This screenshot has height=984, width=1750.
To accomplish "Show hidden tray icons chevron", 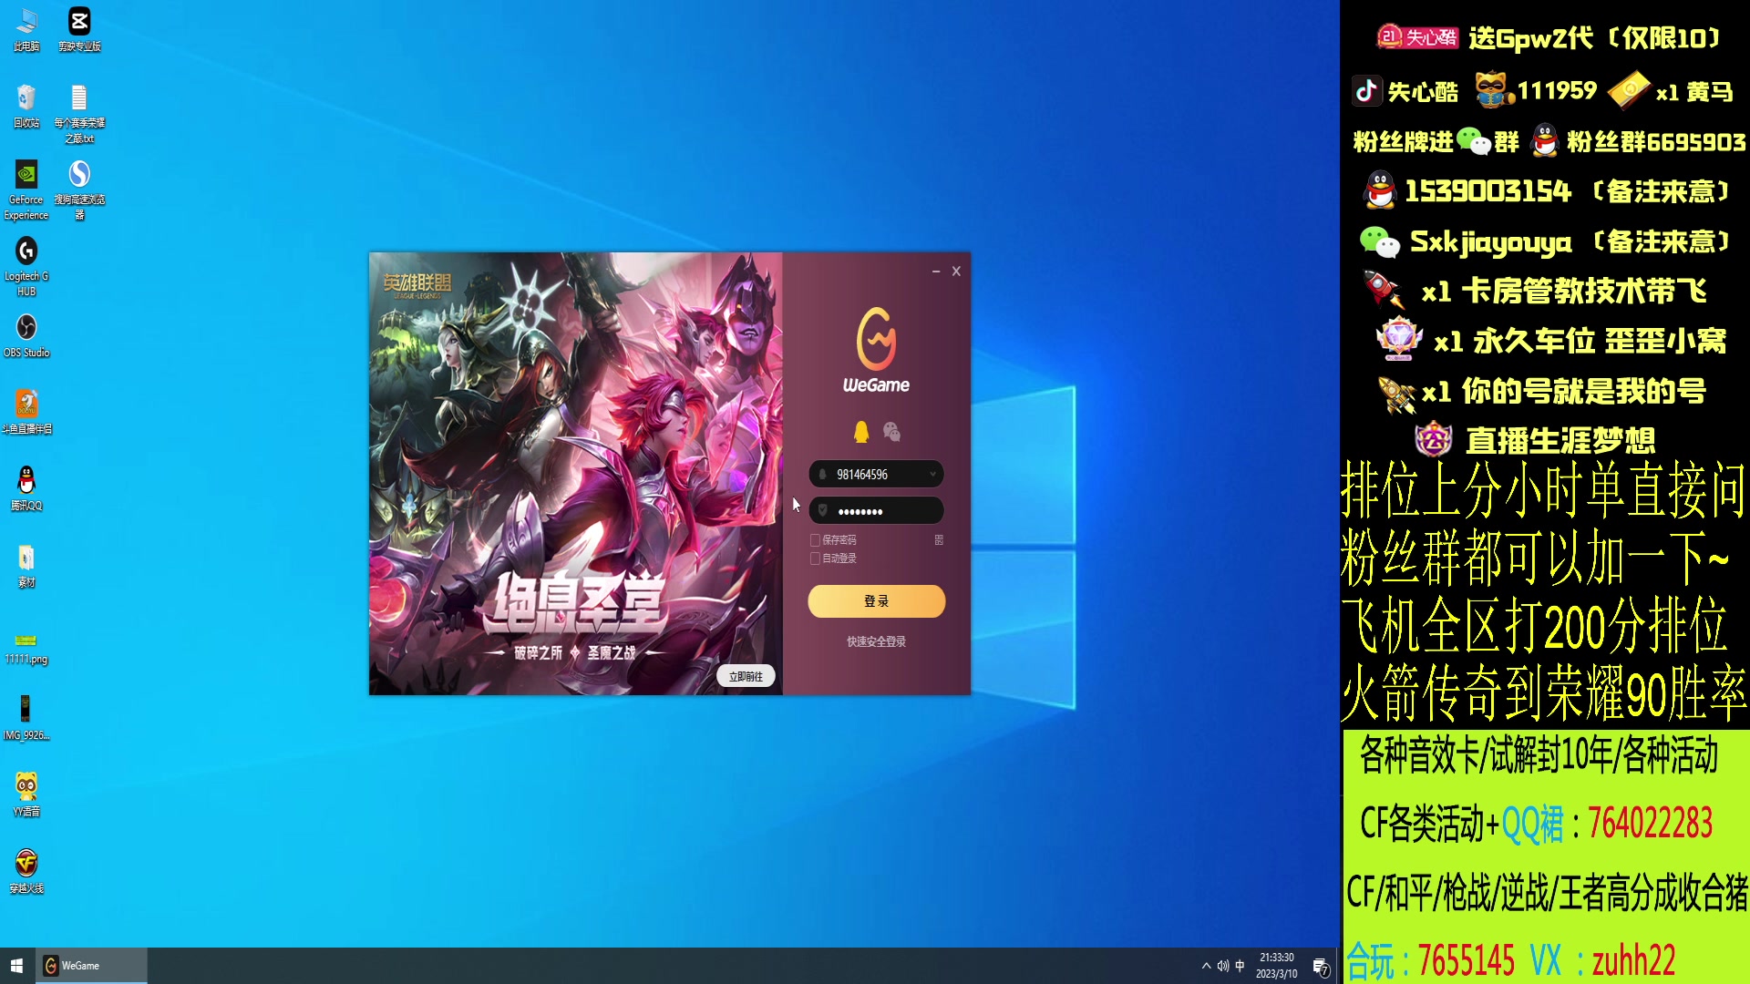I will tap(1207, 966).
